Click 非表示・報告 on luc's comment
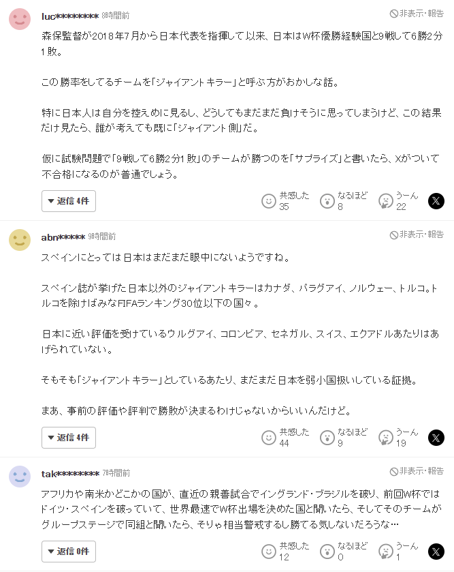Image resolution: width=454 pixels, height=572 pixels. [x=417, y=14]
